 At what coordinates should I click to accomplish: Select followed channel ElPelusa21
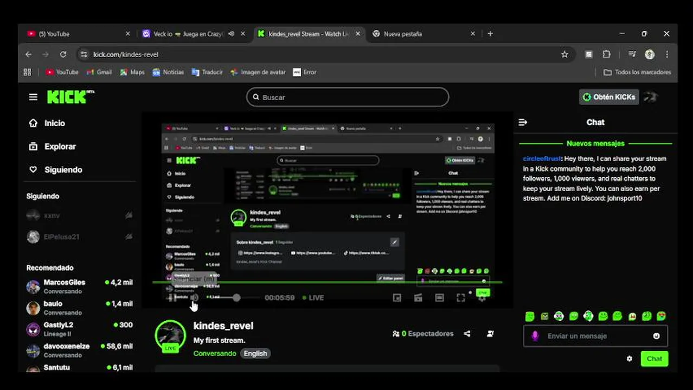pos(80,237)
